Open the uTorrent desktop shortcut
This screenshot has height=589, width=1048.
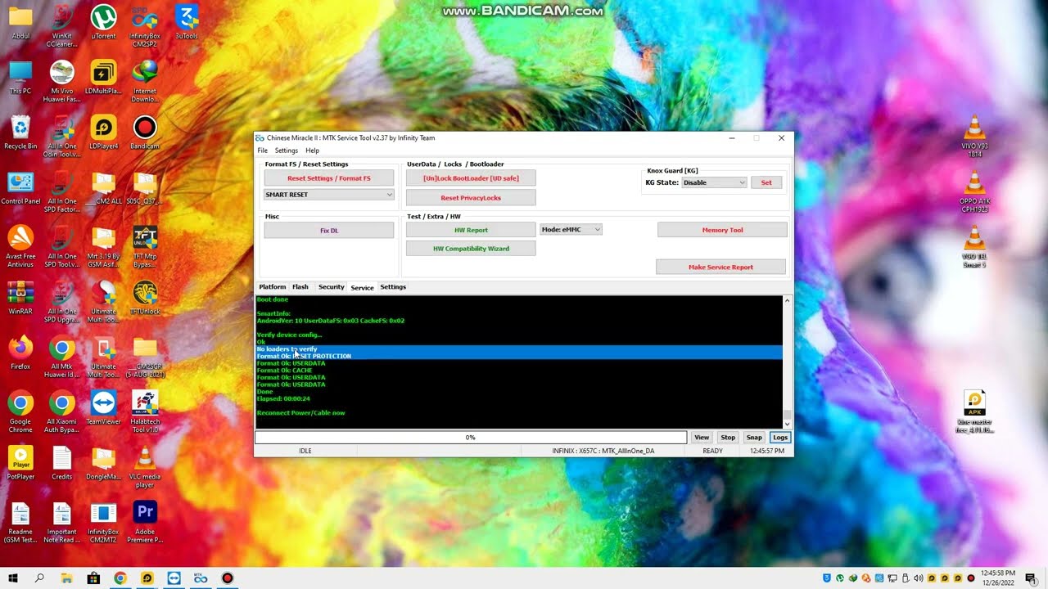pyautogui.click(x=103, y=22)
